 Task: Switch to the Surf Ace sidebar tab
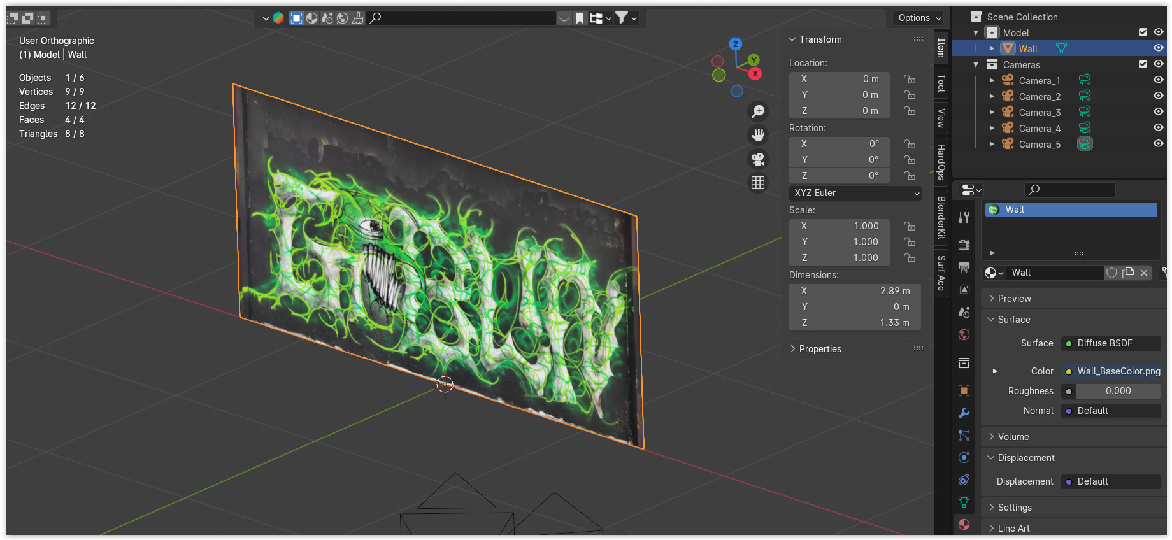[x=941, y=273]
